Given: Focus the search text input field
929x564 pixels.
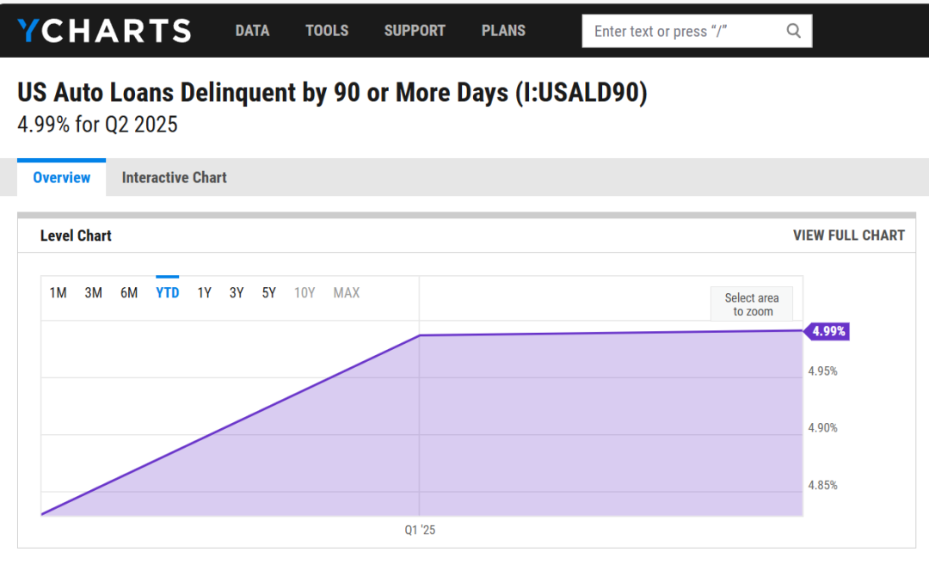Looking at the screenshot, I should [684, 31].
